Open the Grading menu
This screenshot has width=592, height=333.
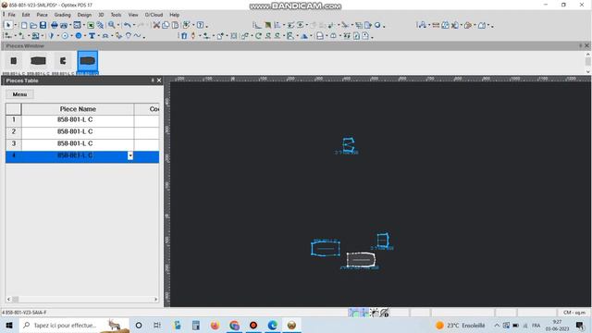[x=62, y=15]
